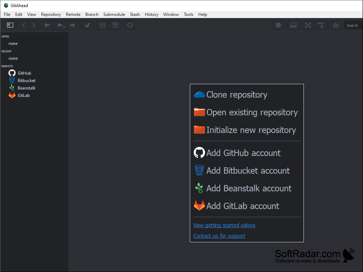
Task: Open the Repository menu
Action: [51, 15]
